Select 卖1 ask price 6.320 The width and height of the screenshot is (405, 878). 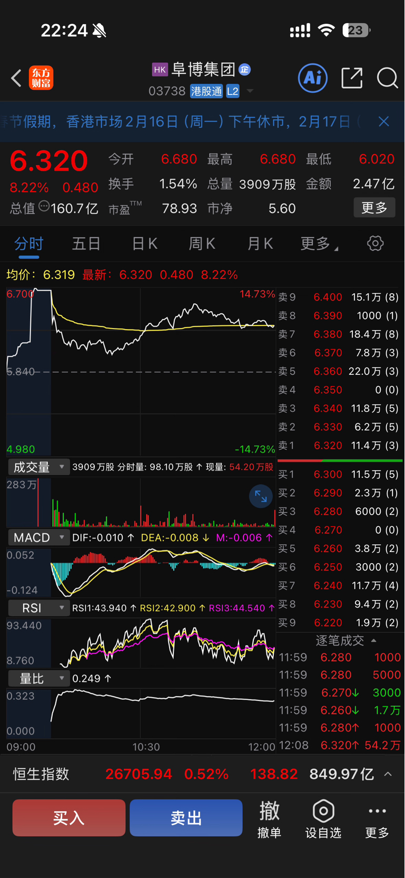coord(340,446)
